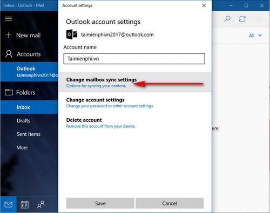Select the Inbox folder
Image resolution: width=270 pixels, height=213 pixels.
[x=29, y=107]
